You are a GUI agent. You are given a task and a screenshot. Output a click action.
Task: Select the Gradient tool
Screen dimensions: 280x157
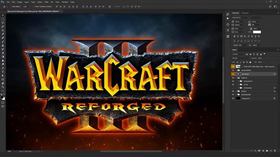[x=3, y=57]
